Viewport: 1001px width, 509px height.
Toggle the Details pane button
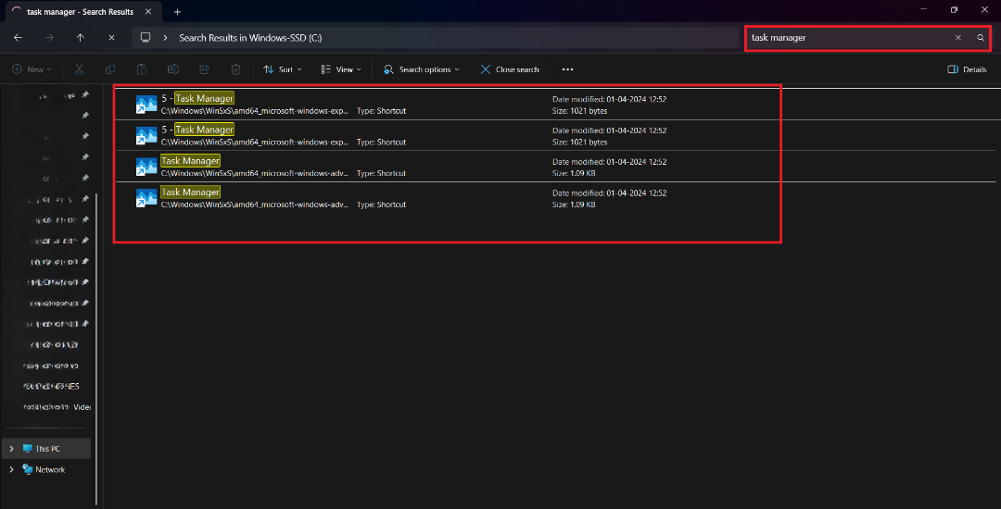[x=967, y=69]
